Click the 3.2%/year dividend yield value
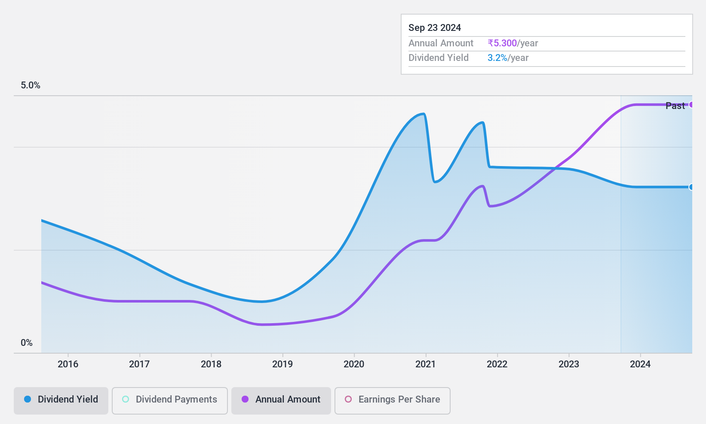The image size is (706, 424). (508, 58)
